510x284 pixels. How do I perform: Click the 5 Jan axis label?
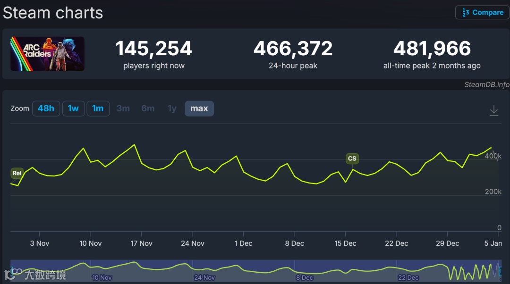tap(493, 243)
